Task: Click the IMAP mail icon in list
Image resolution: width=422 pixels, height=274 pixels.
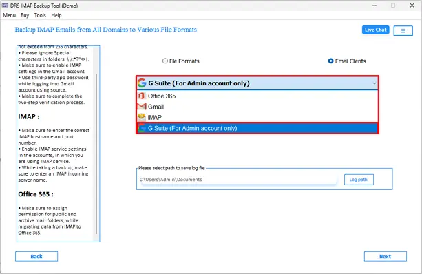Action: pos(142,117)
